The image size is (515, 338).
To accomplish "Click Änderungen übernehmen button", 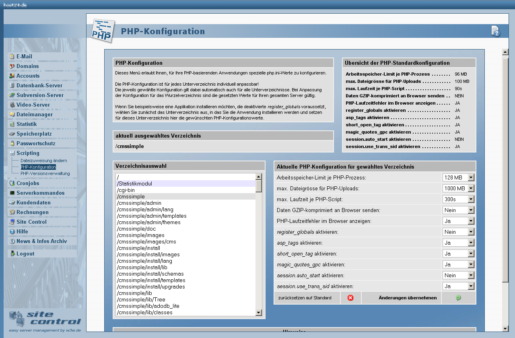I will [x=408, y=298].
